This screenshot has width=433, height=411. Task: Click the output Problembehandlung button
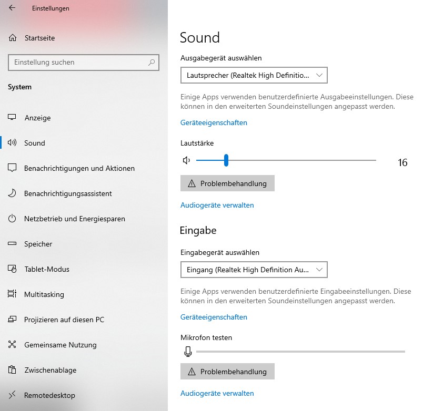(x=227, y=183)
